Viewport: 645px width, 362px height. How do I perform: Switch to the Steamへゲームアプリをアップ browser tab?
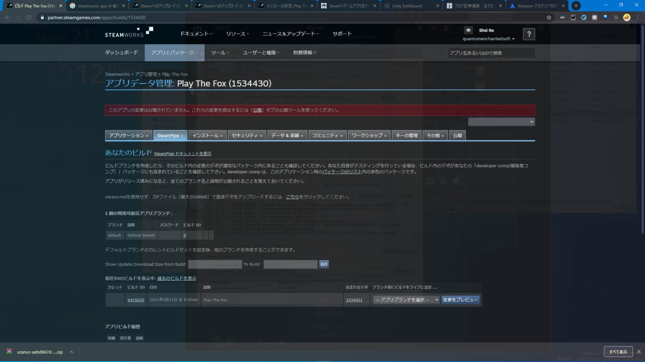click(x=349, y=6)
